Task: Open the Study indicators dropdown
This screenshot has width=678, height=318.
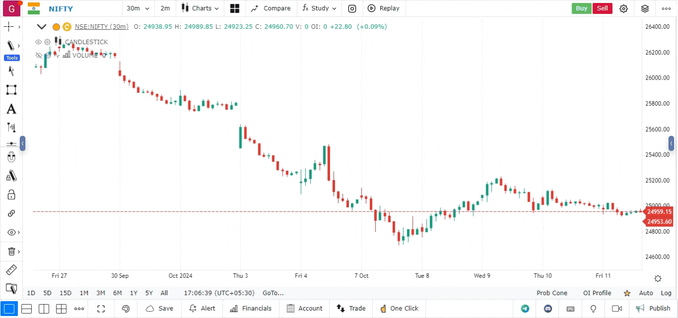Action: 319,8
